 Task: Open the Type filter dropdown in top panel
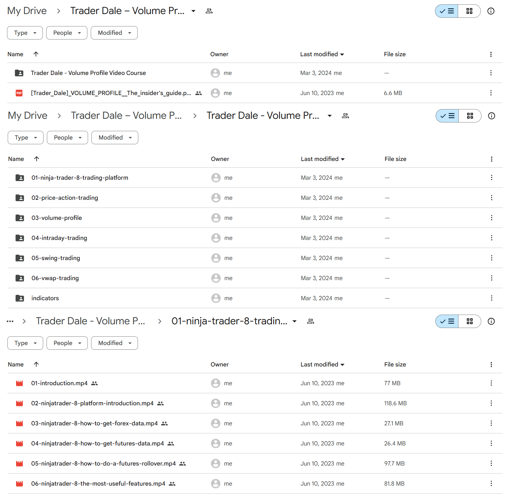click(x=25, y=33)
